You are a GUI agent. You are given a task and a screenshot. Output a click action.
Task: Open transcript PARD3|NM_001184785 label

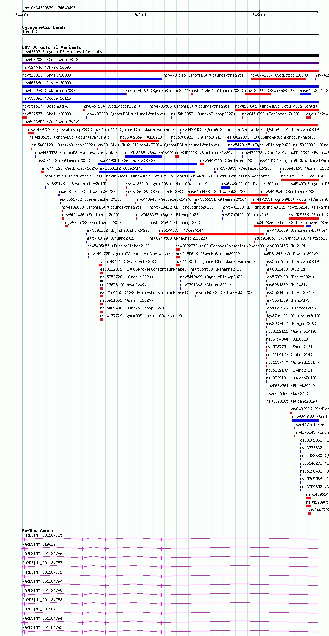(42, 535)
